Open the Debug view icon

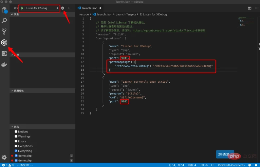[x=4, y=43]
